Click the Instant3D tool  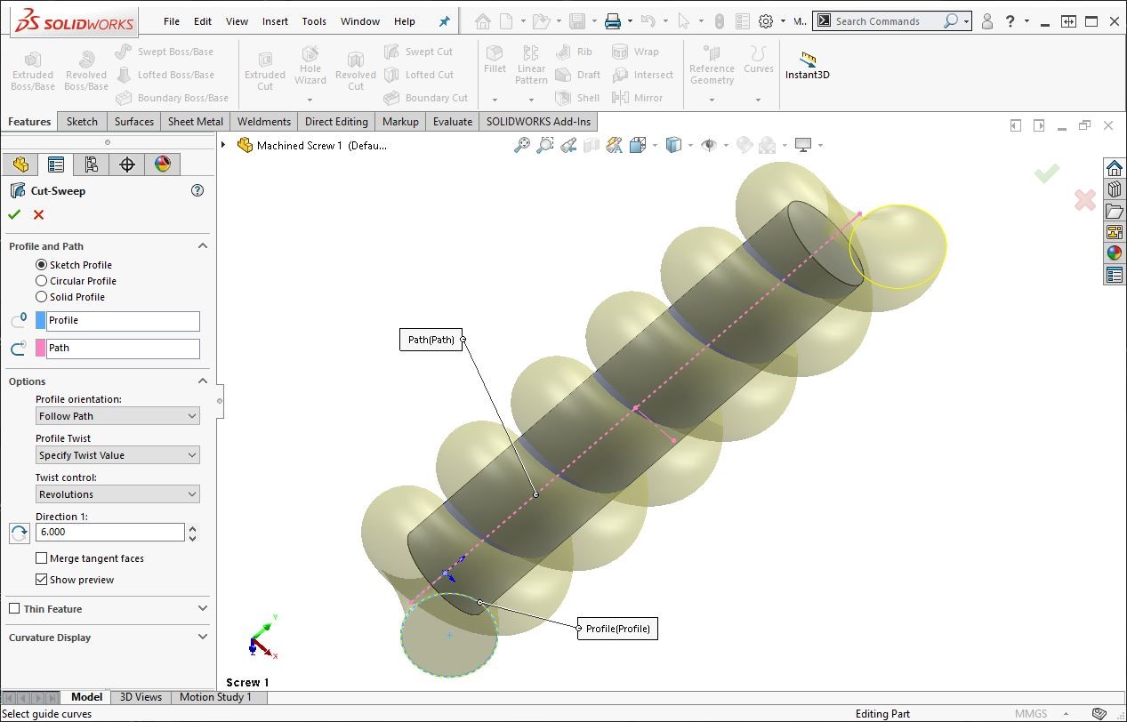pos(807,66)
